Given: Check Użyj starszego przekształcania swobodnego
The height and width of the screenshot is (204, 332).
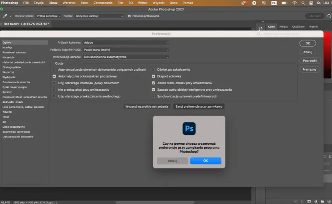Looking at the screenshot, I should point(54,96).
